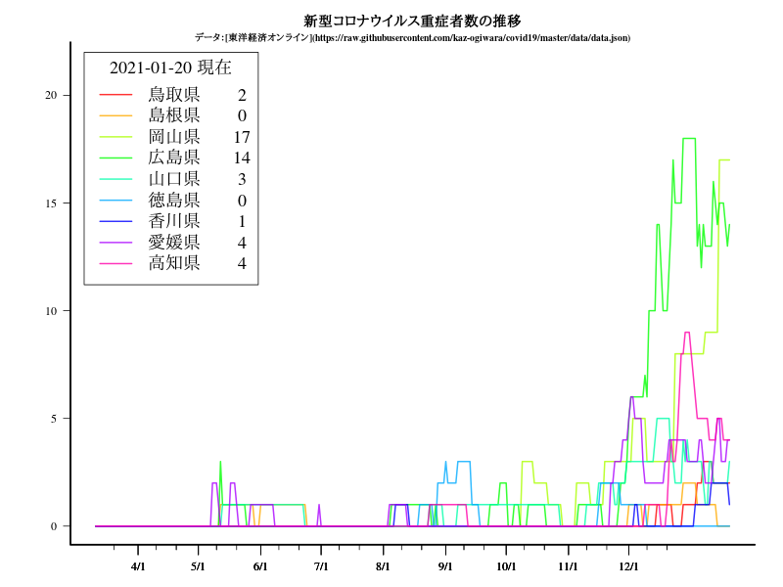Click the value 1 beside 香川県
783x587 pixels.
click(242, 221)
